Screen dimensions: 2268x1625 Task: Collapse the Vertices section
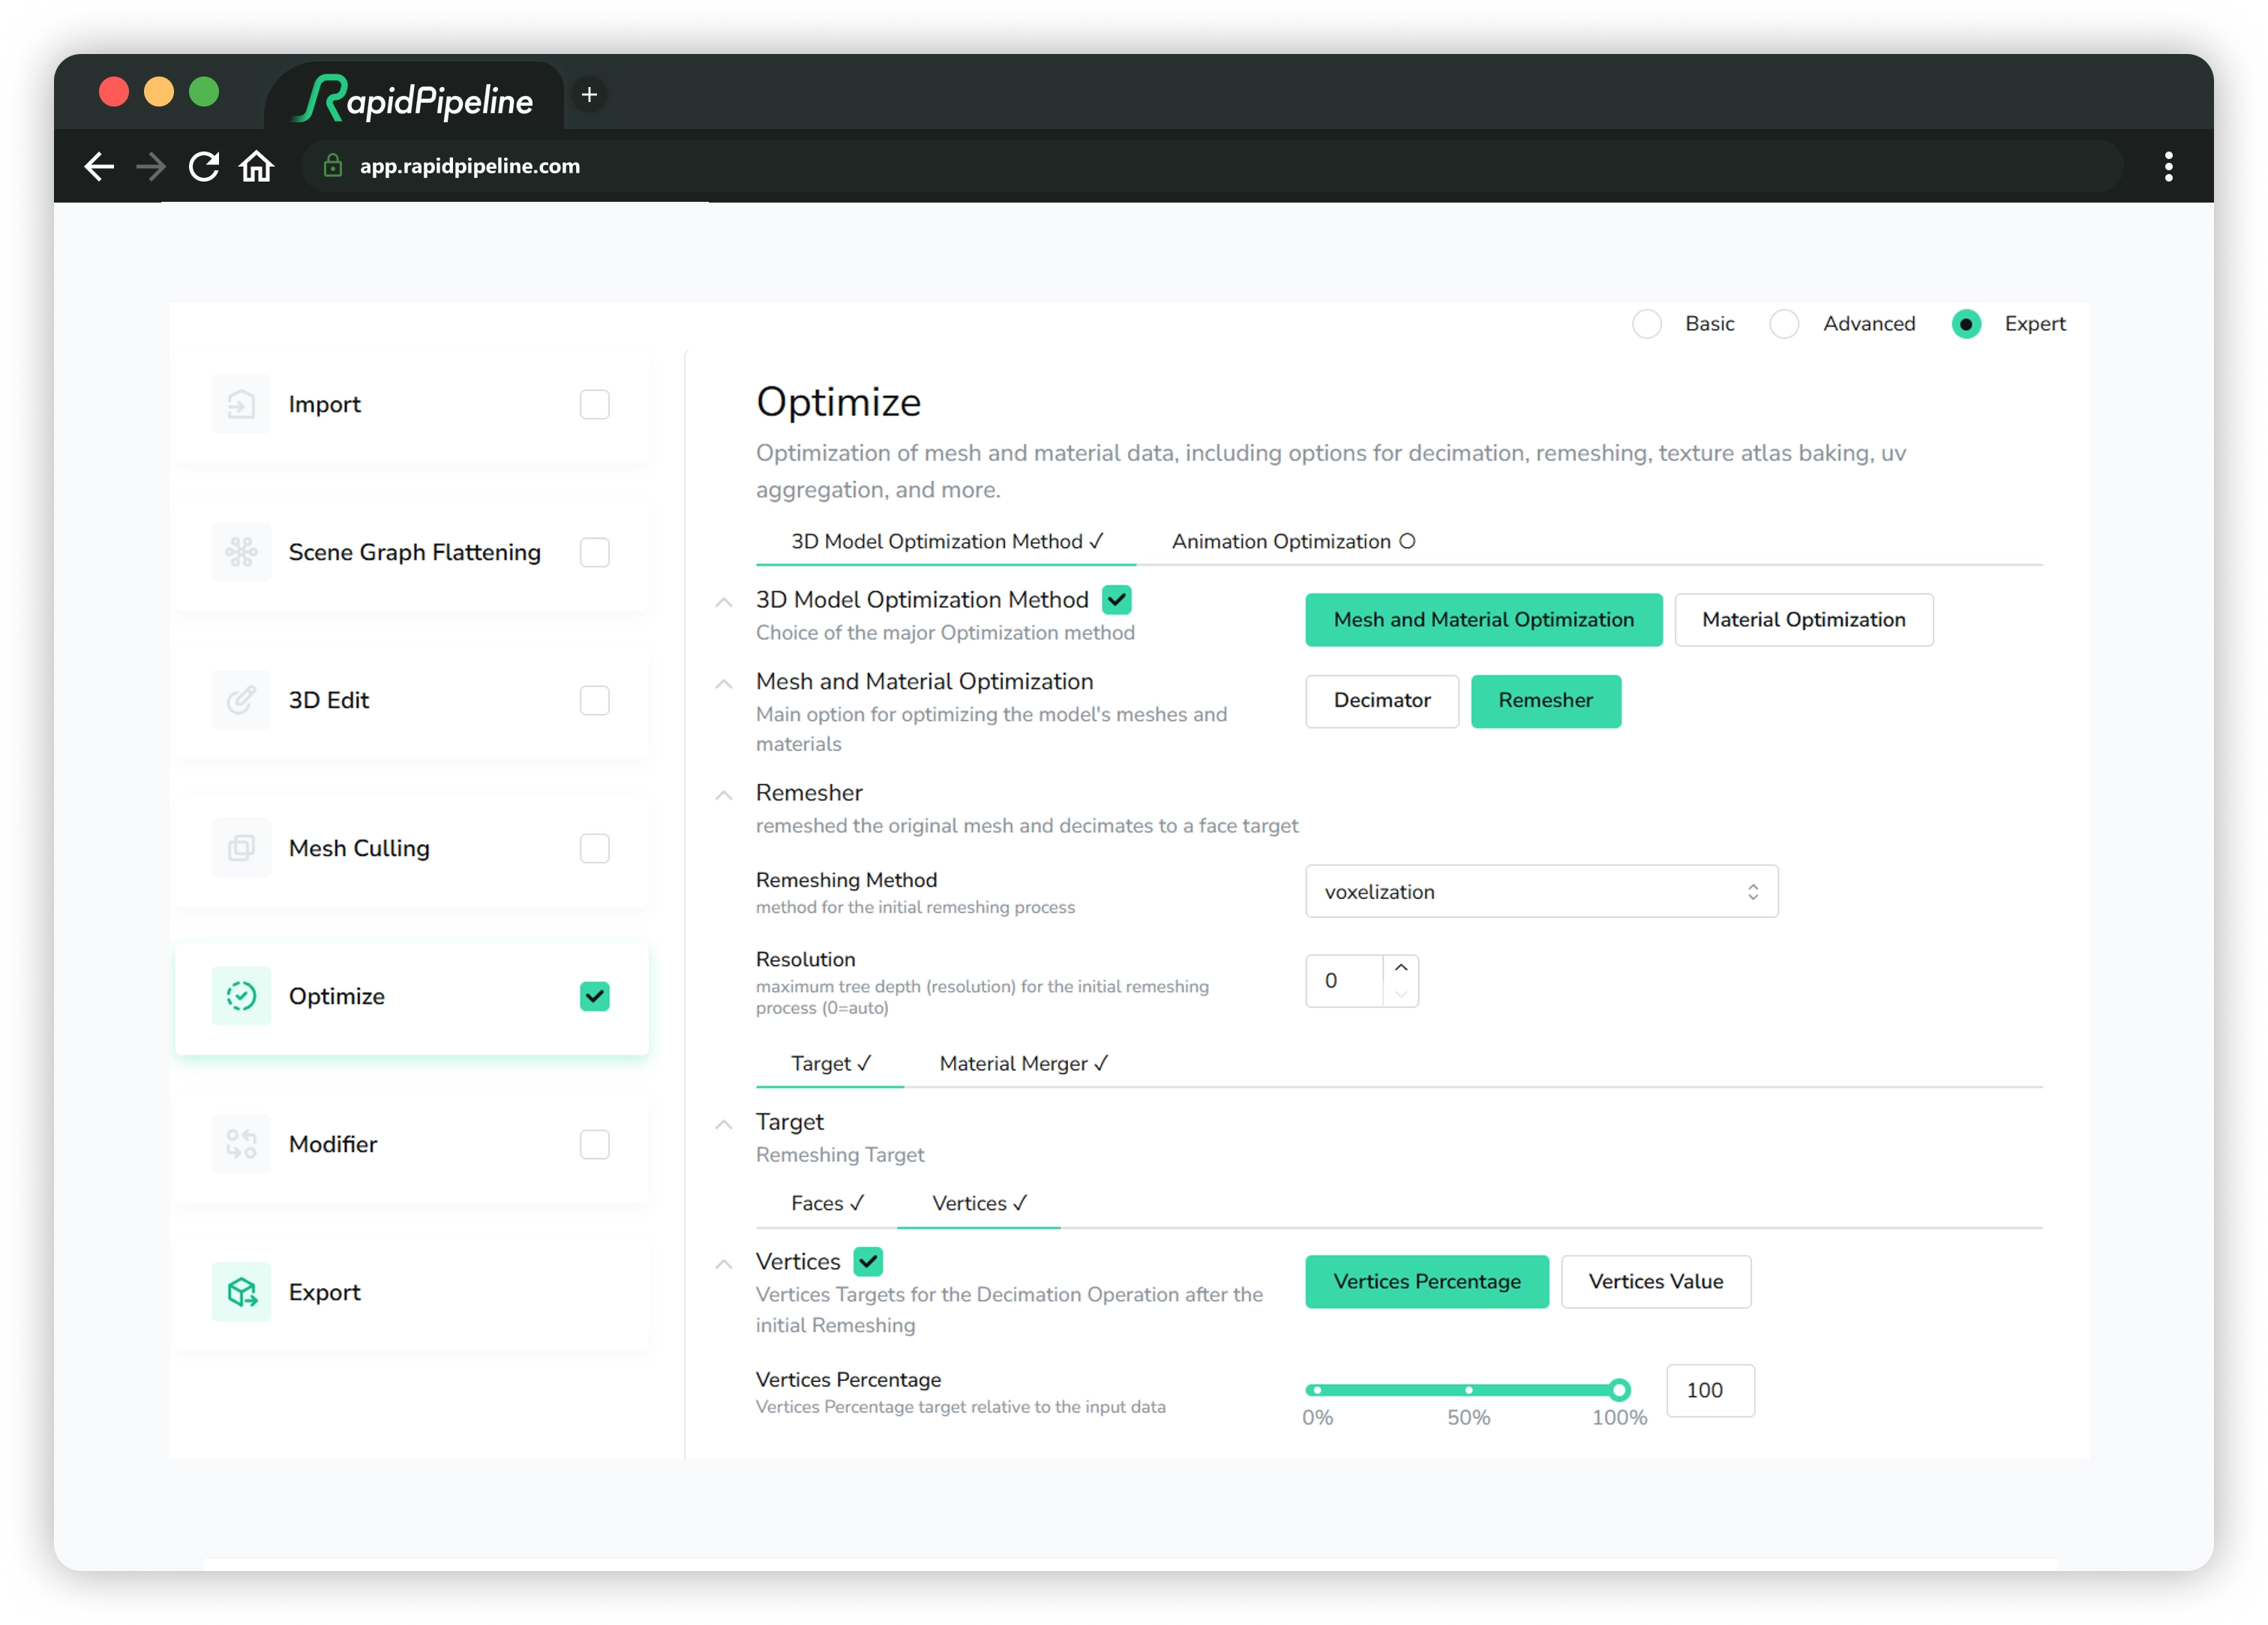pyautogui.click(x=724, y=1266)
